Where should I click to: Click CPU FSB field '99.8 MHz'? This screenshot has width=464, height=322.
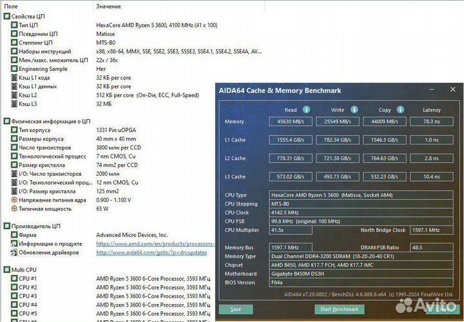click(361, 222)
